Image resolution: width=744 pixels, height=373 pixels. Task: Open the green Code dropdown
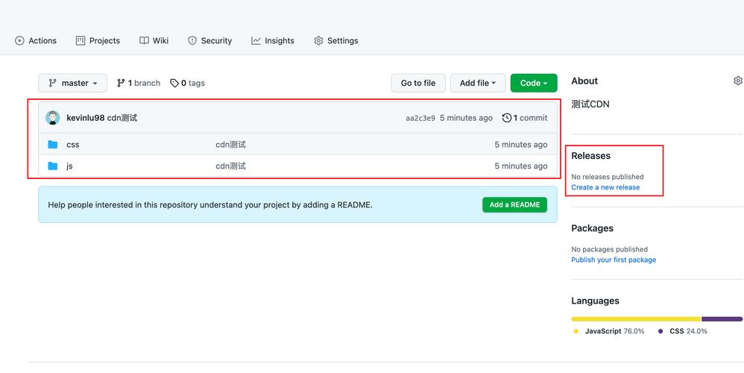coord(534,83)
